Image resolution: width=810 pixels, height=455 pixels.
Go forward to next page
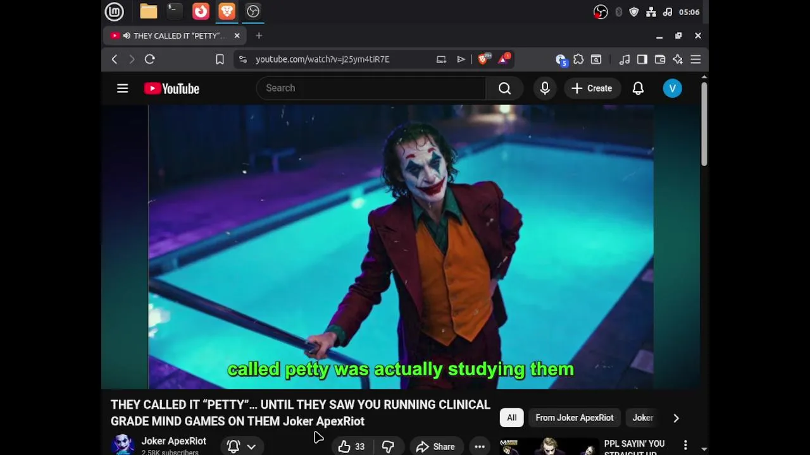[x=132, y=59]
